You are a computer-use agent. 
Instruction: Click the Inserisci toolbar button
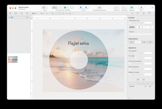click(116, 7)
